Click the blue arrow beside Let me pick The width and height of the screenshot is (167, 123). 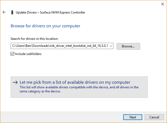point(16,82)
